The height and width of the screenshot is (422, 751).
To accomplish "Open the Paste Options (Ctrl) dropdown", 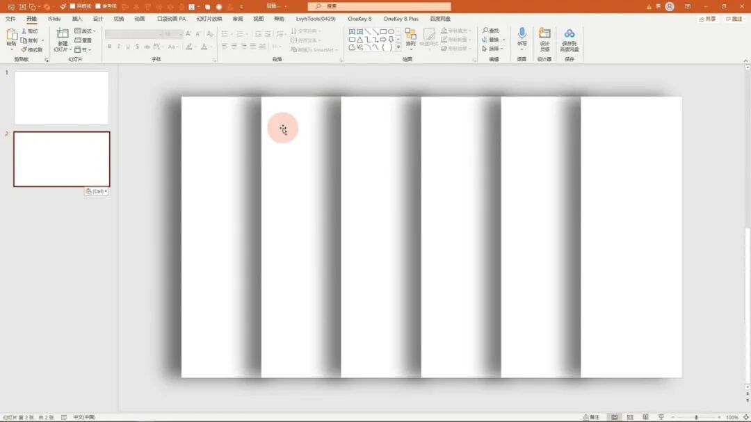I will [x=96, y=191].
